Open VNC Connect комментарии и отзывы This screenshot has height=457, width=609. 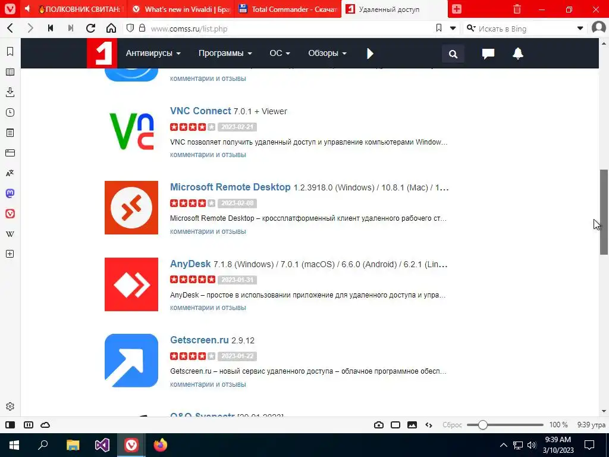pyautogui.click(x=208, y=154)
